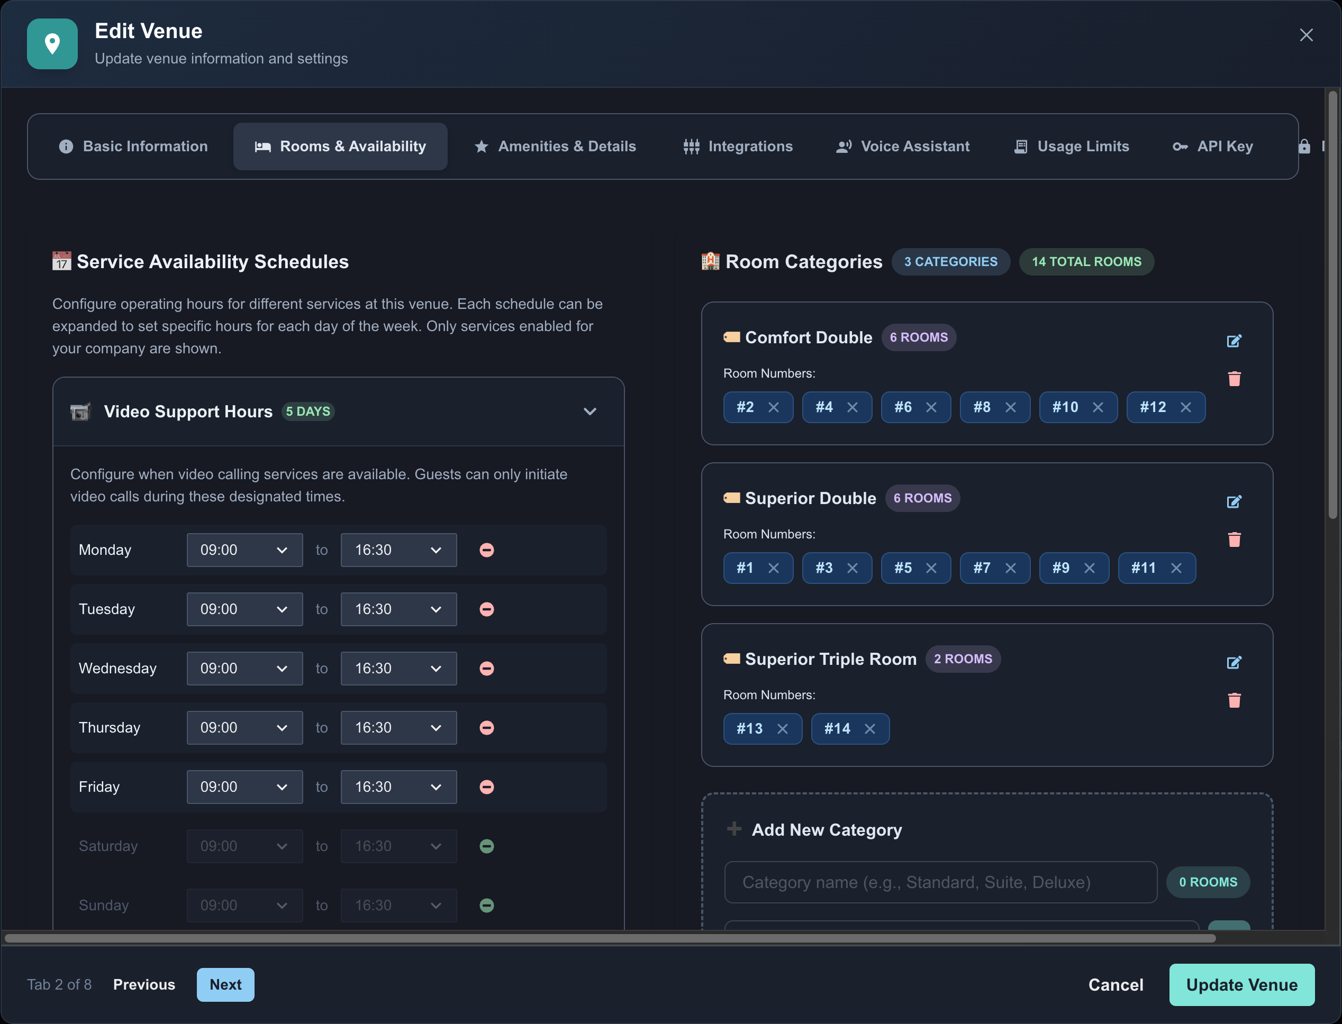Remove room #13 tag
This screenshot has height=1024, width=1342.
click(782, 729)
